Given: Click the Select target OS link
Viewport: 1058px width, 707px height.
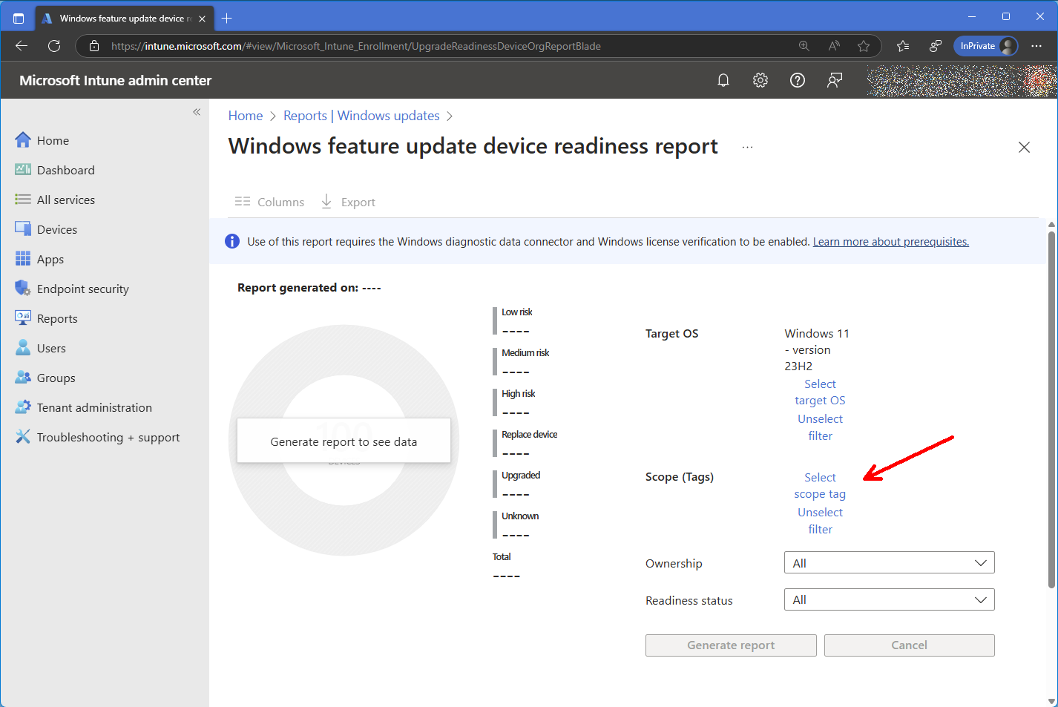Looking at the screenshot, I should tap(820, 392).
